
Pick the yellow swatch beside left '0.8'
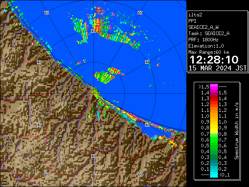tap(214, 128)
